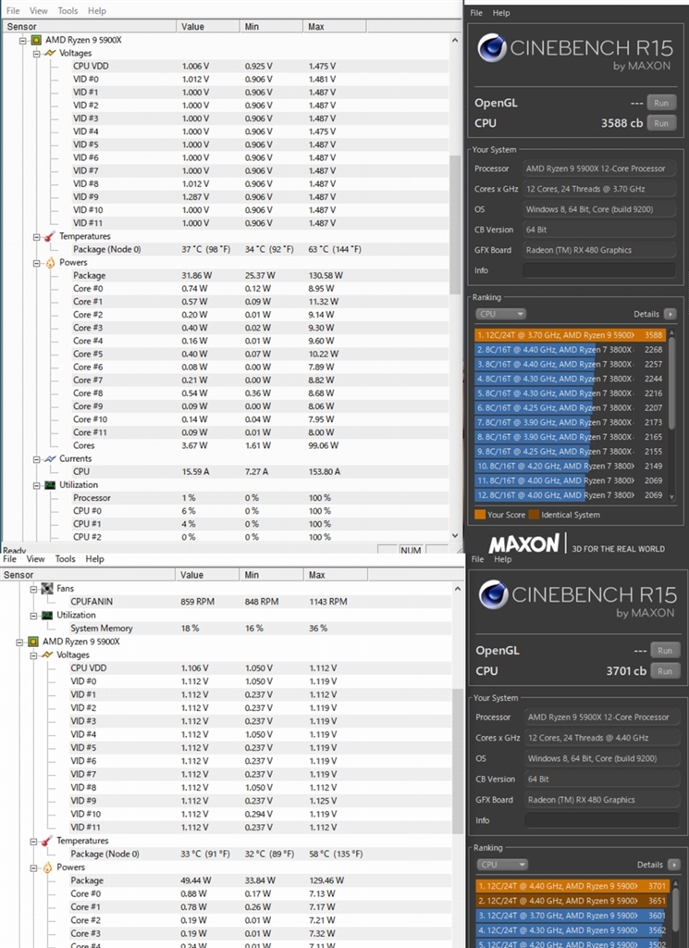The width and height of the screenshot is (689, 948).
Task: Run OpenGL test in Cinebench showing 3588 cb
Action: tap(661, 103)
